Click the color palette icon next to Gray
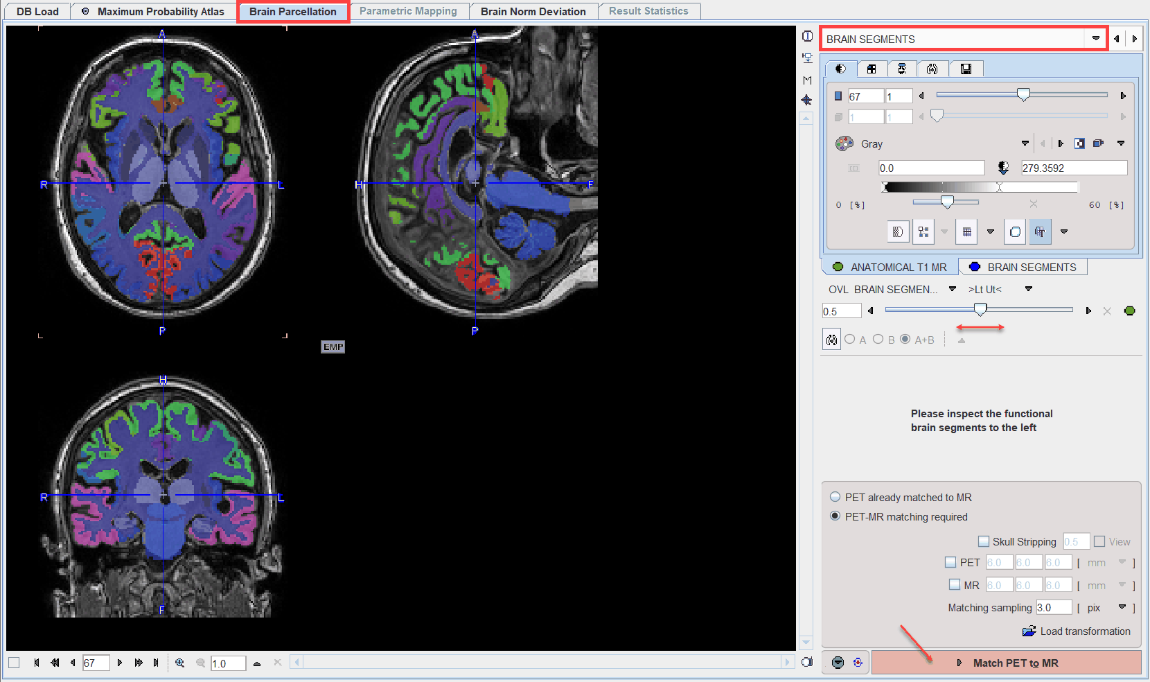 844,143
